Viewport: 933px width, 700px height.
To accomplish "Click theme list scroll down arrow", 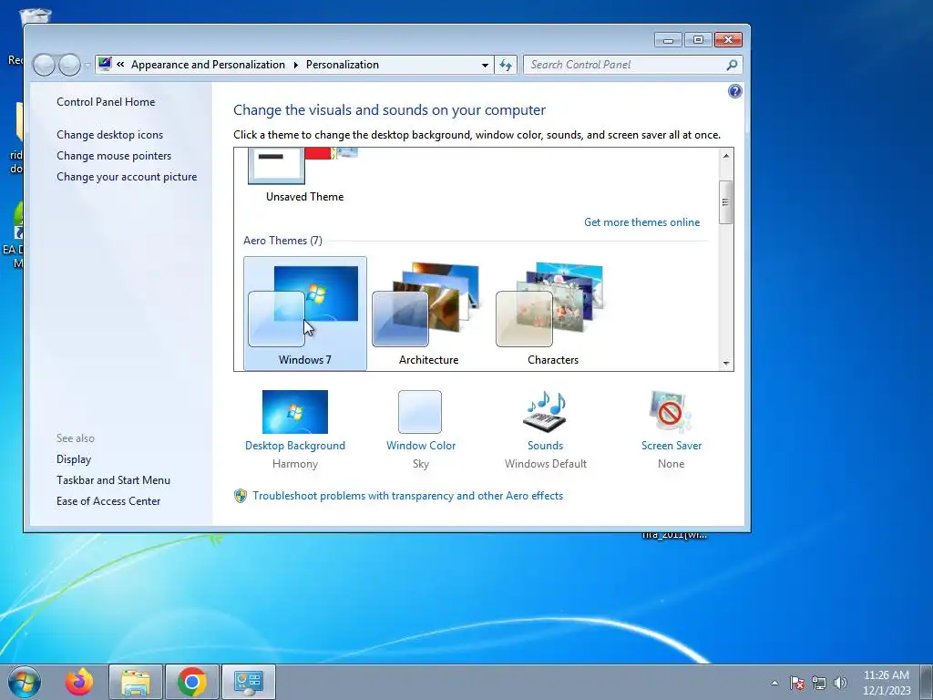I will click(x=726, y=363).
